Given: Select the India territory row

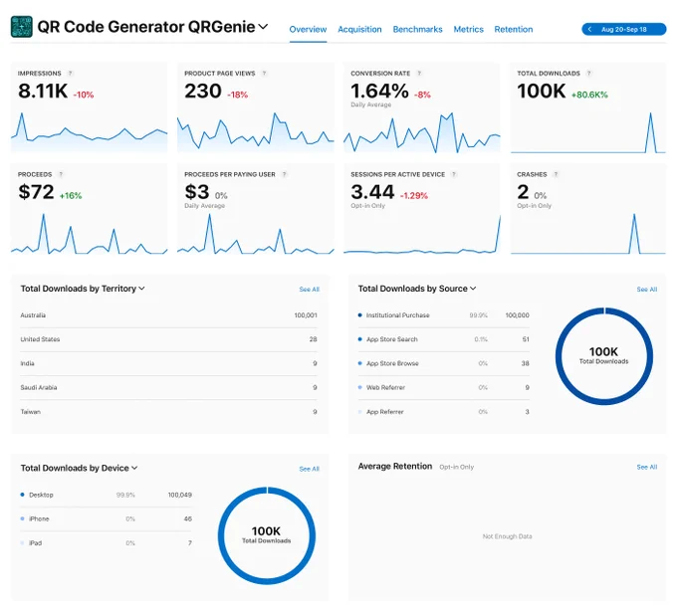Looking at the screenshot, I should point(169,363).
